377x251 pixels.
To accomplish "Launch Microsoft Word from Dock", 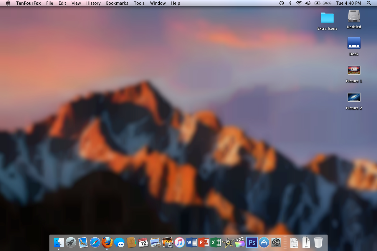I will pyautogui.click(x=192, y=242).
